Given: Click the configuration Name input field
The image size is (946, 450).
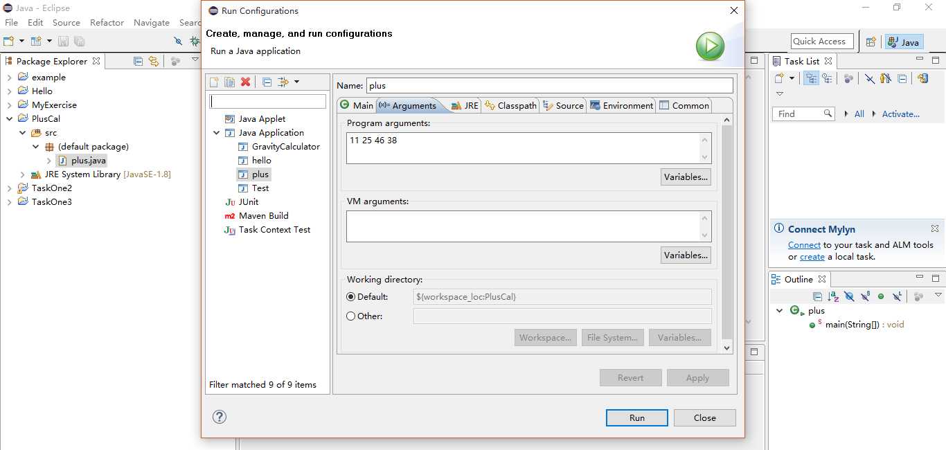Looking at the screenshot, I should 549,85.
